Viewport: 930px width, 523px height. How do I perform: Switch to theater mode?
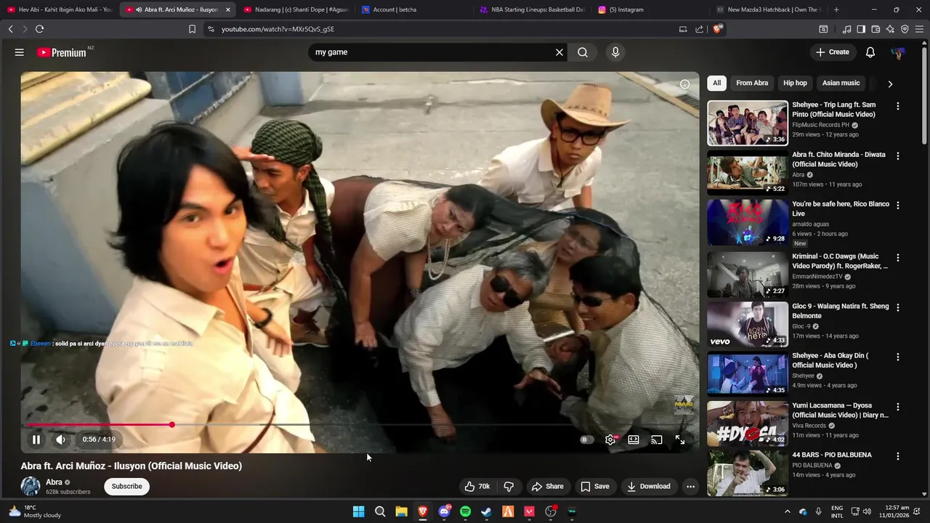pyautogui.click(x=634, y=439)
